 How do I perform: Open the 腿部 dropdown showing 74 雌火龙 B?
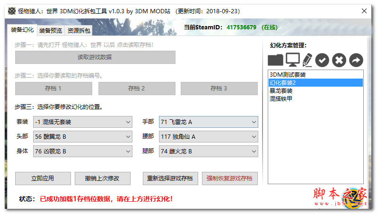point(209,152)
